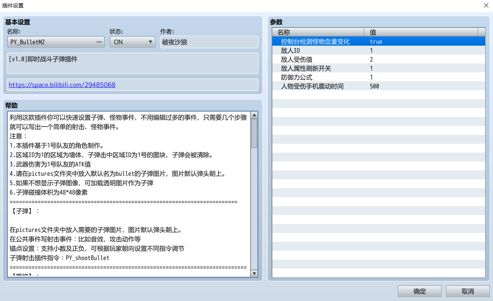This screenshot has height=301, width=493.
Task: Close the 插件设置 window
Action: click(x=486, y=5)
